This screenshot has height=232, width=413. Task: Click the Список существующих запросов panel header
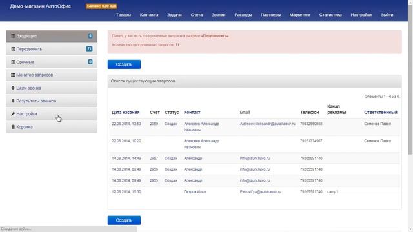254,81
